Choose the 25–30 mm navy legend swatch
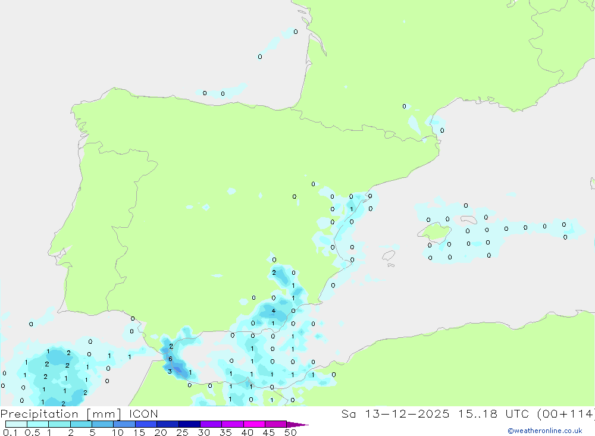The image size is (595, 436). pos(189,424)
